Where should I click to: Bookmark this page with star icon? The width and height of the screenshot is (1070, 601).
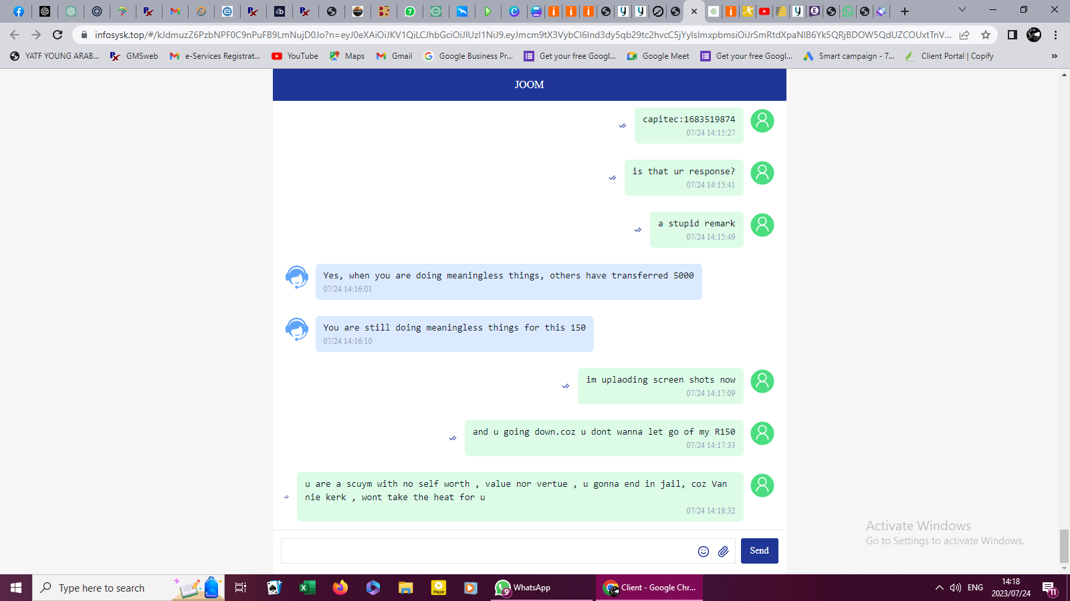(985, 35)
